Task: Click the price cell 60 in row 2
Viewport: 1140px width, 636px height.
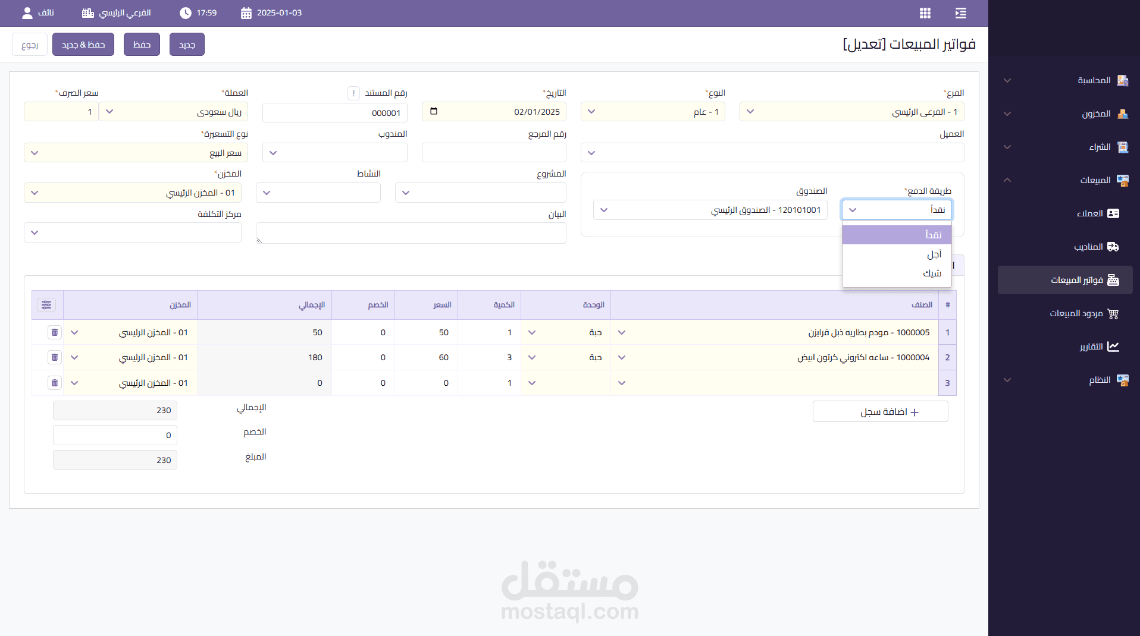Action: click(x=427, y=357)
